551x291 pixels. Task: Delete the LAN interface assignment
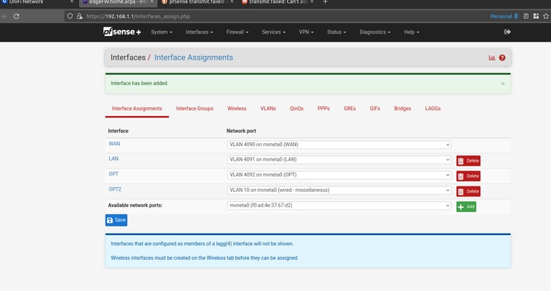click(468, 161)
